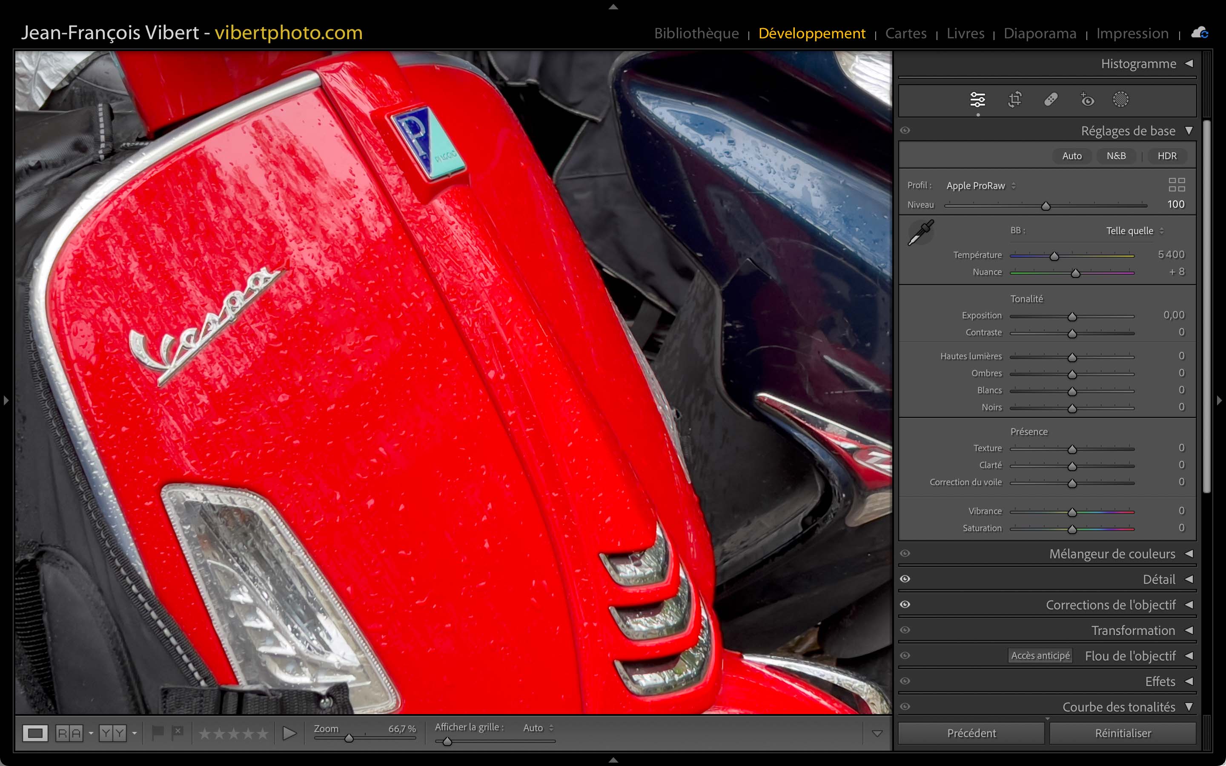
Task: Open the Impression module
Action: click(1132, 34)
